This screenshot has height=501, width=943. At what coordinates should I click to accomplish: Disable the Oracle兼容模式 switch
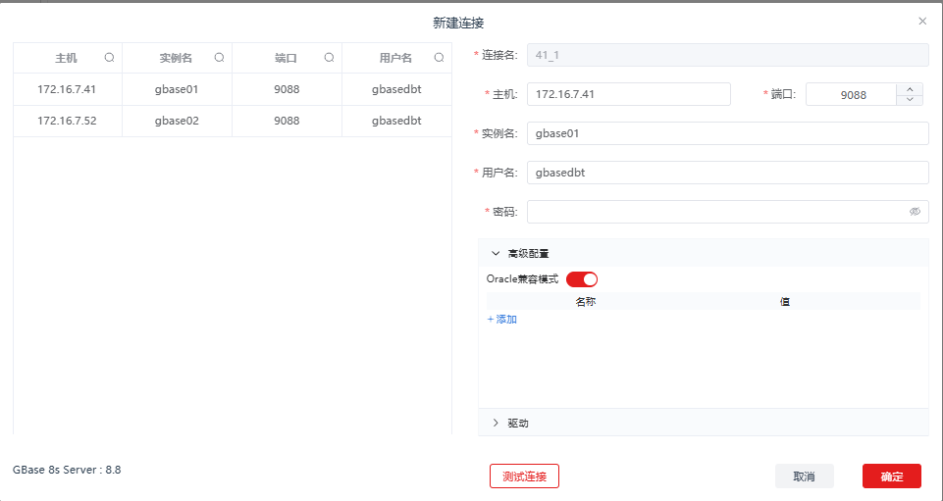[x=582, y=279]
